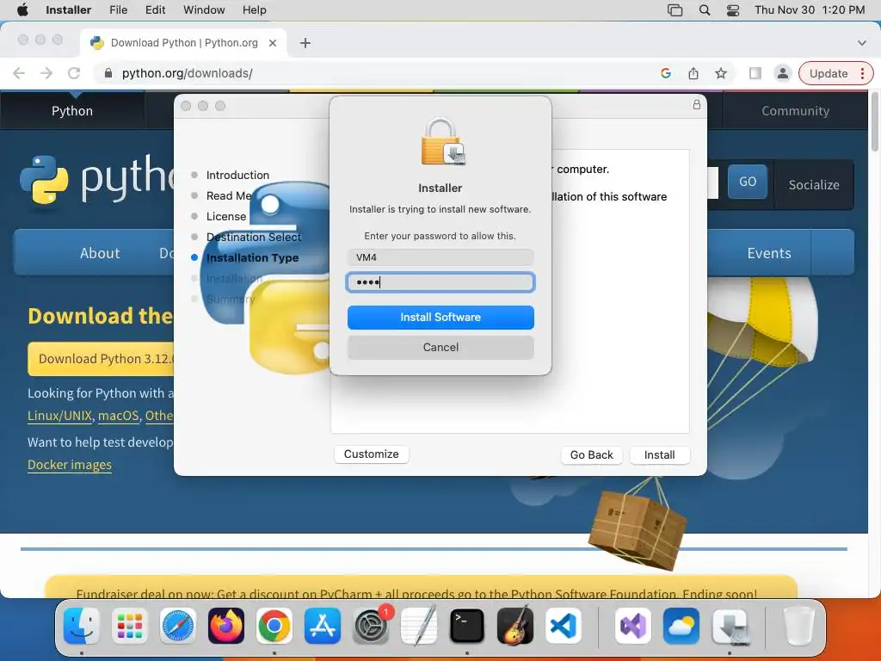Open the Apple menu
This screenshot has width=881, height=661.
pos(22,10)
